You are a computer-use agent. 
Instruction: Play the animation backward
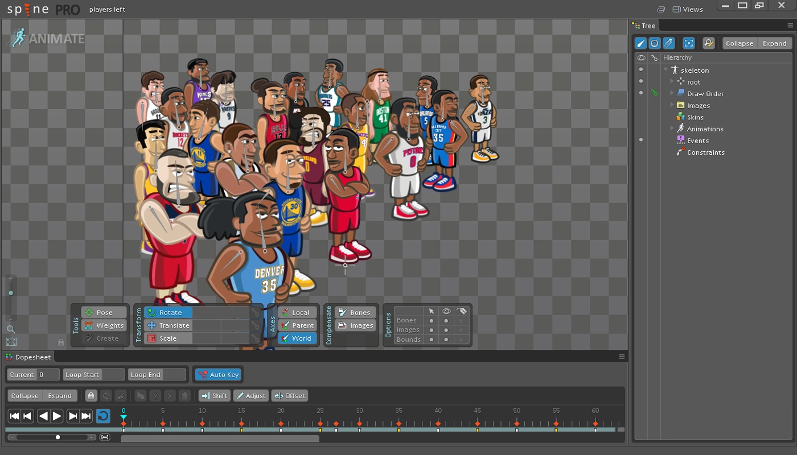[44, 416]
